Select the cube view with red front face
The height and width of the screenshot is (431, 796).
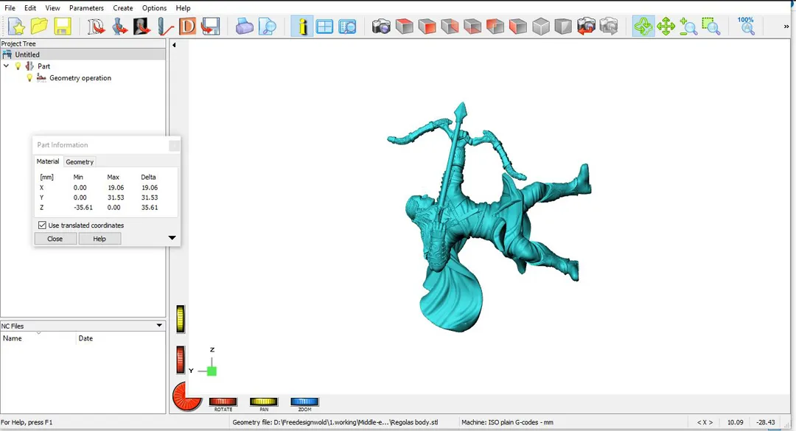(x=427, y=27)
